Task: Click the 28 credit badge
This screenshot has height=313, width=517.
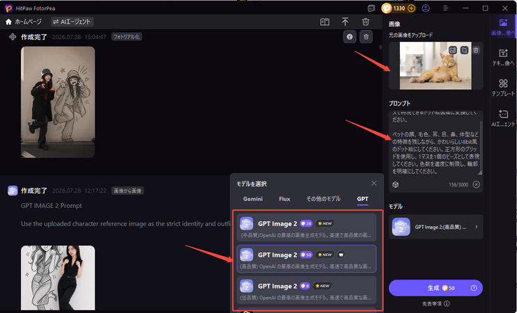Action: [x=306, y=223]
